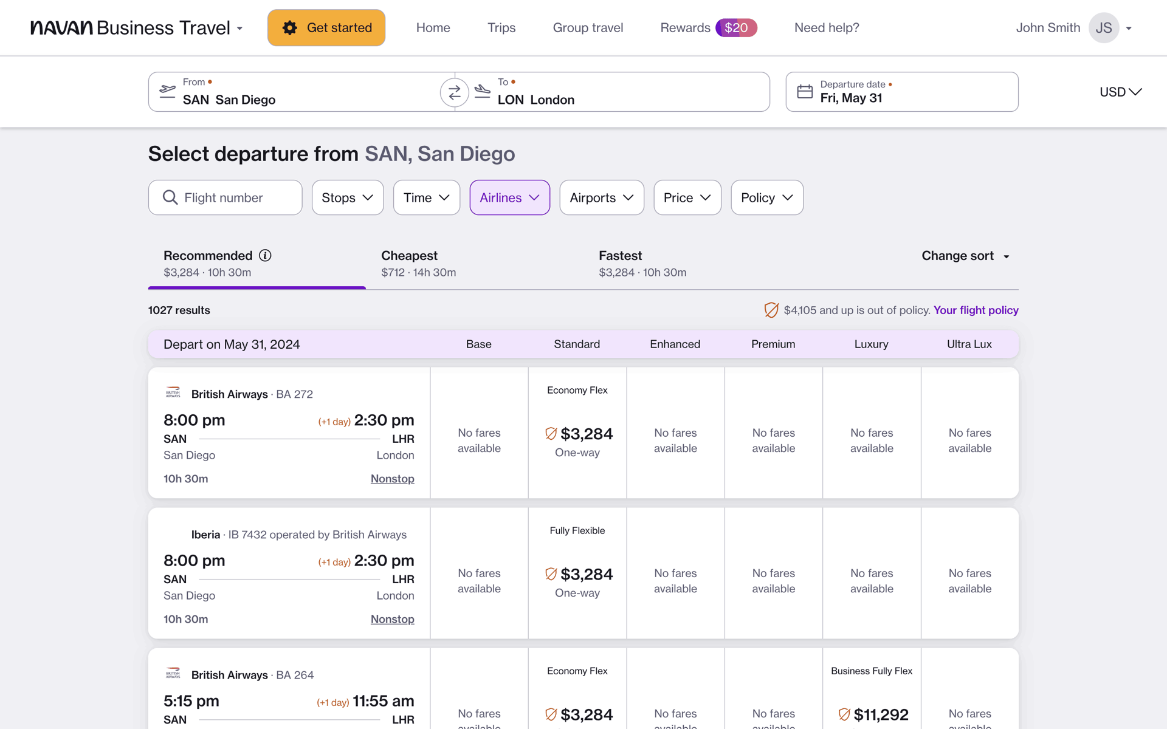Click policy shield icon beside $11,292
The width and height of the screenshot is (1167, 729).
point(844,714)
